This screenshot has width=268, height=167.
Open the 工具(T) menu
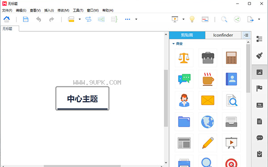coord(78,10)
